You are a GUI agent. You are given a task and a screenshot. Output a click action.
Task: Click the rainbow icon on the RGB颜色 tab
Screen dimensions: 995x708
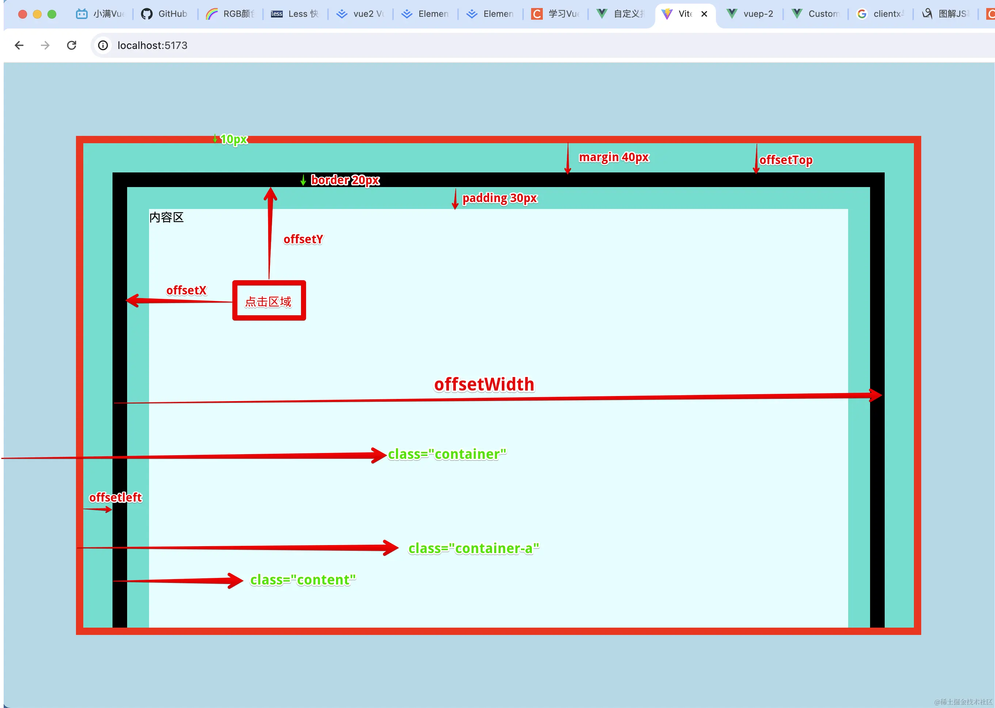coord(212,14)
